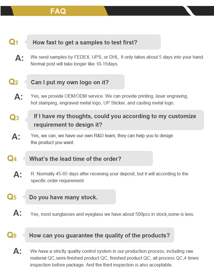The height and width of the screenshot is (275, 214).
Task: Open the quality guarantee question bubble
Action: (99, 235)
